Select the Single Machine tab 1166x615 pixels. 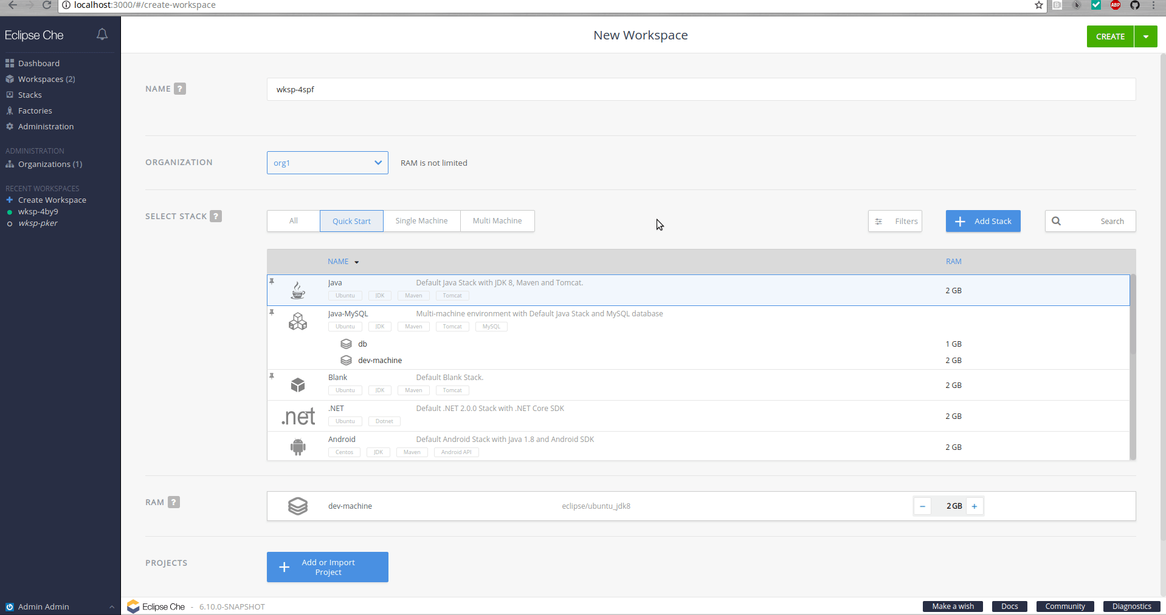[421, 221]
